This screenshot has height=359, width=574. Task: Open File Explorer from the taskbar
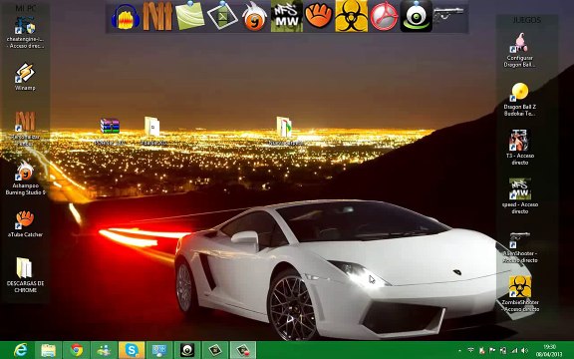pyautogui.click(x=48, y=350)
